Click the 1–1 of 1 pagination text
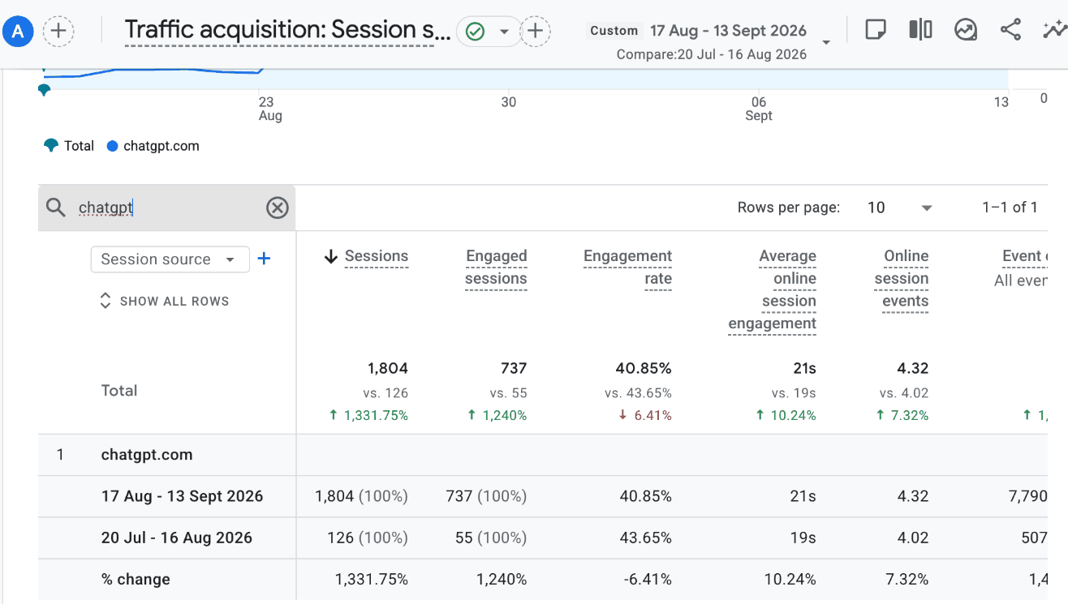The width and height of the screenshot is (1068, 604). coord(1010,208)
